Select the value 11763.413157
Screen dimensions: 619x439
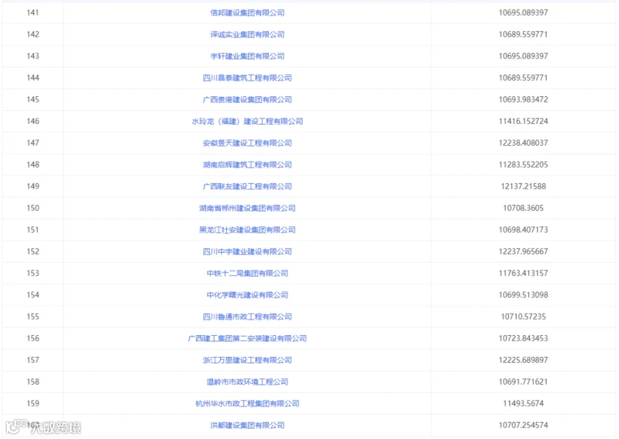pyautogui.click(x=523, y=273)
